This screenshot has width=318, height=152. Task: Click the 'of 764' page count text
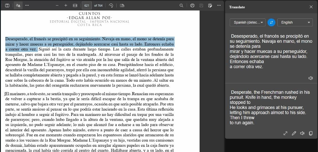pyautogui.click(x=98, y=6)
